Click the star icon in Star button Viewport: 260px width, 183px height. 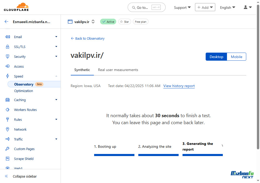[x=121, y=22]
